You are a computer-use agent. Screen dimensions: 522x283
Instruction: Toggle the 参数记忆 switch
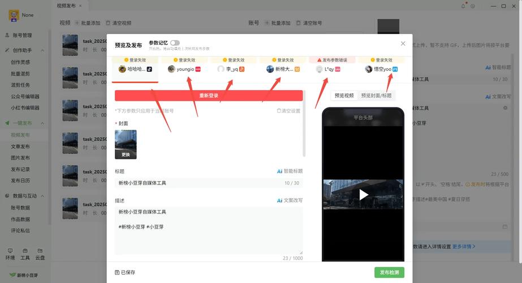click(x=175, y=42)
